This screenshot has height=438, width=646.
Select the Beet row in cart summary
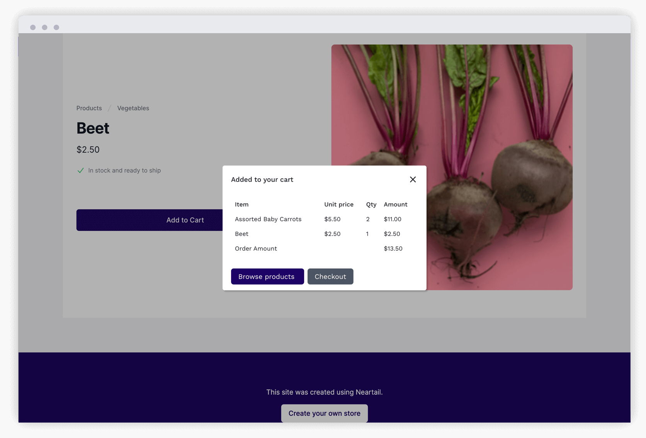tap(241, 233)
